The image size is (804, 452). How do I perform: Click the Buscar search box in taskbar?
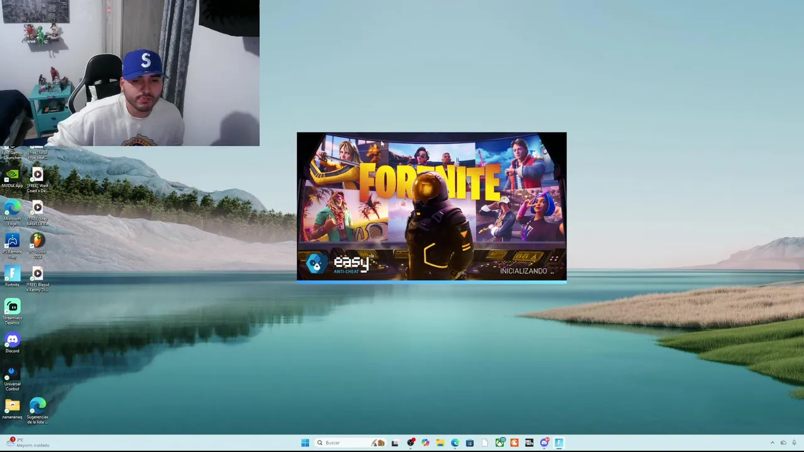[349, 443]
